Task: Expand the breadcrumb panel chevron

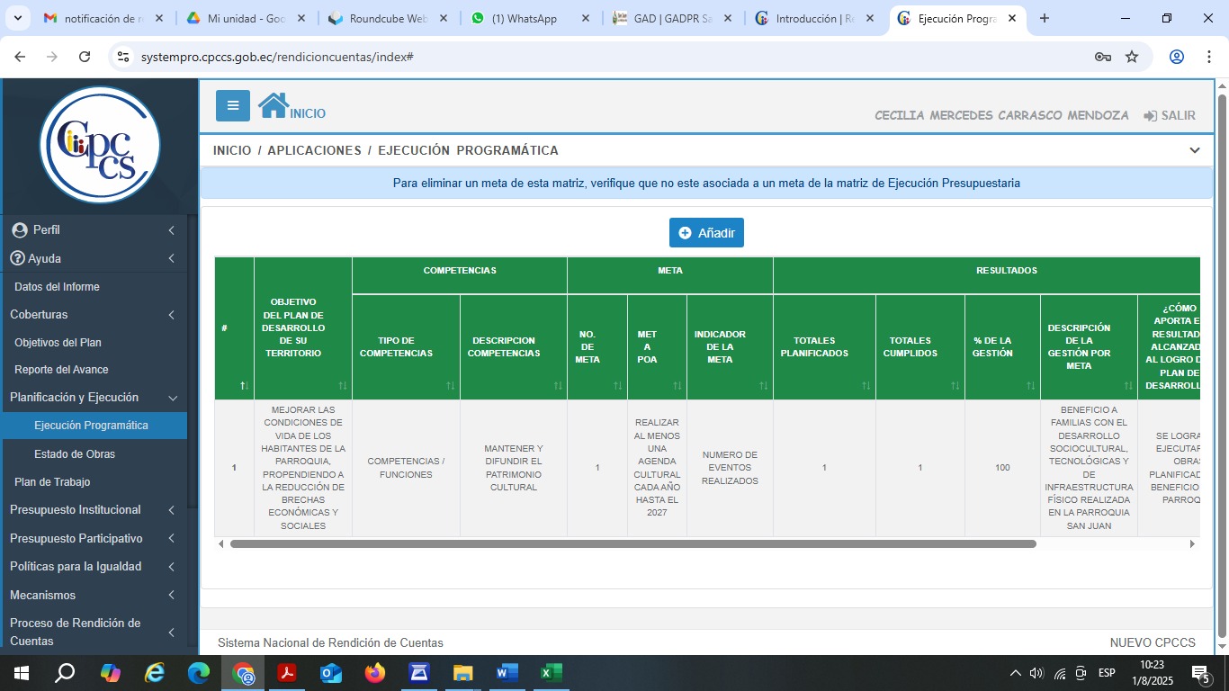Action: [1194, 150]
